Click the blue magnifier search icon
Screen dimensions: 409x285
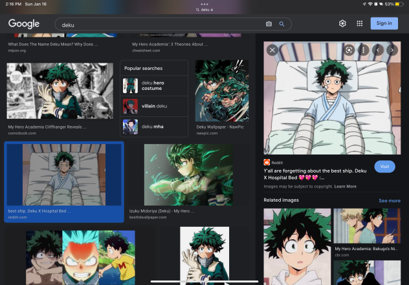click(x=282, y=24)
